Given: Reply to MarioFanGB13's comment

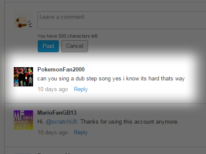Looking at the screenshot, I should pos(81,133).
